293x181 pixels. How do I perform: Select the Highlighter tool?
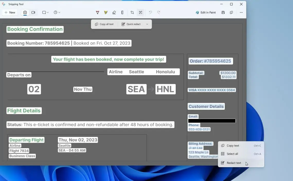click(106, 13)
